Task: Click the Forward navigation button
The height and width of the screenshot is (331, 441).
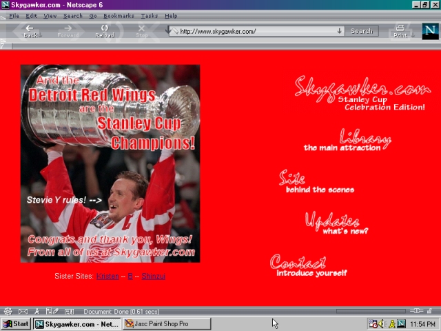Action: coord(68,31)
